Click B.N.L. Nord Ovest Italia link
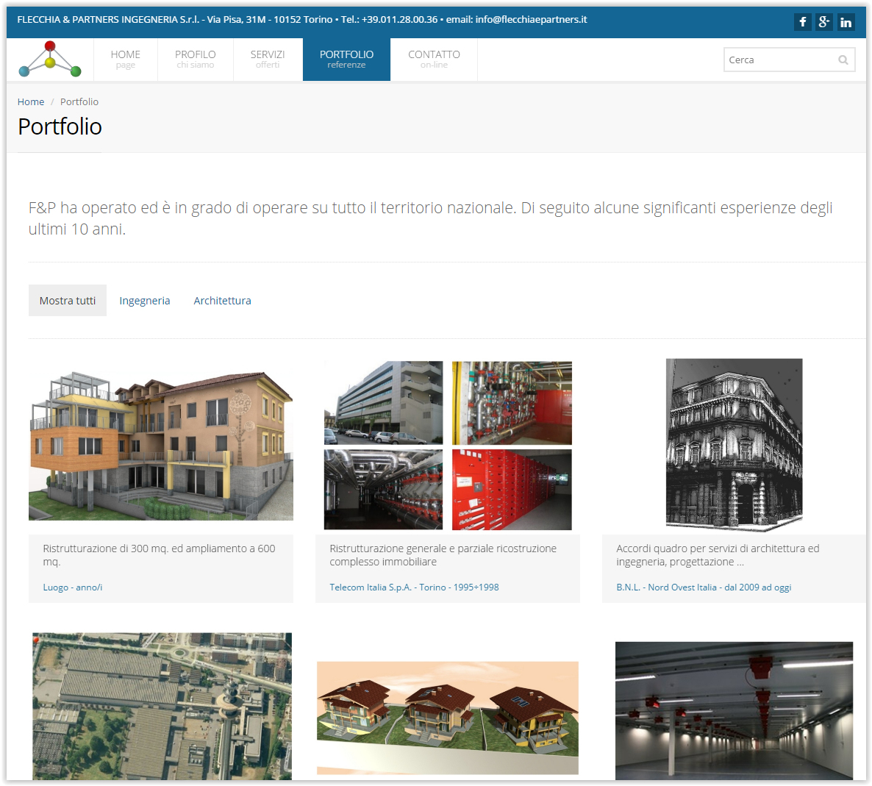This screenshot has width=872, height=786. coord(704,587)
